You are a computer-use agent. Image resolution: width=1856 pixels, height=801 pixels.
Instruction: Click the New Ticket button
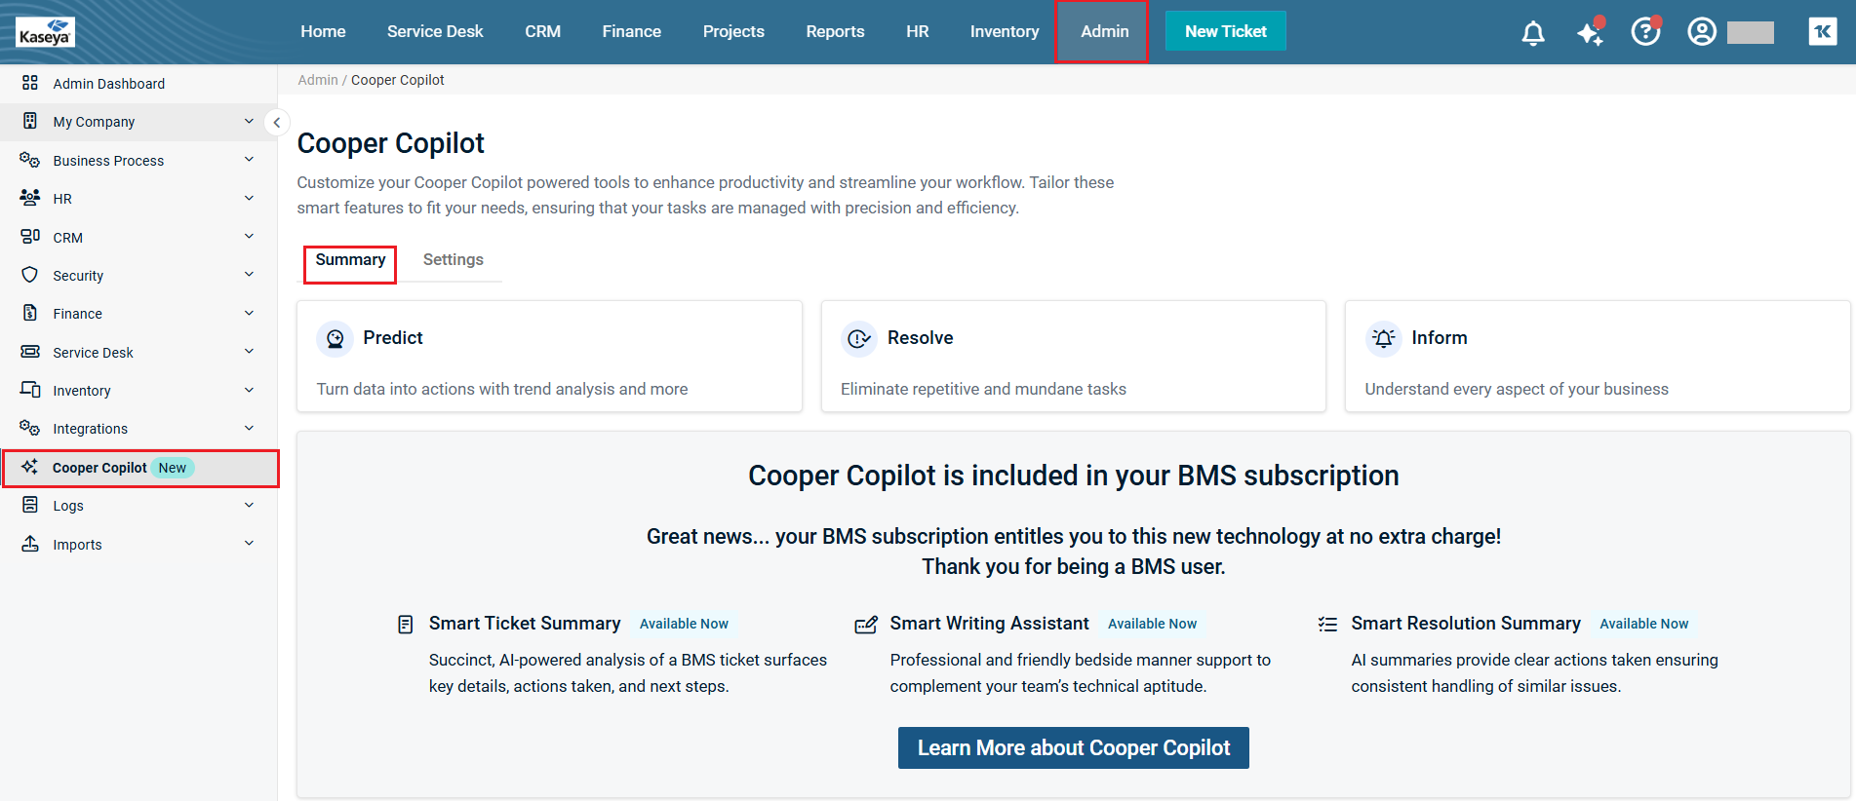[x=1225, y=31]
